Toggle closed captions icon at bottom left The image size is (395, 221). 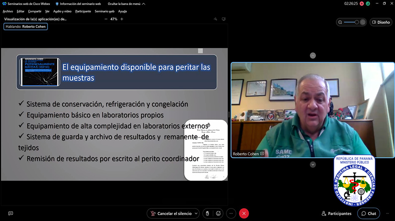point(10,214)
